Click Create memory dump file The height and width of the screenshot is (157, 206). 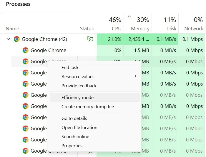pos(87,106)
